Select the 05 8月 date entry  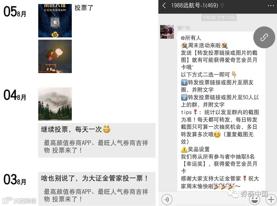15,12
